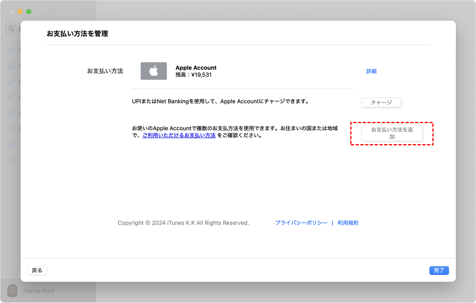This screenshot has height=303, width=476.
Task: Go back with the 戻る button
Action: (x=37, y=270)
